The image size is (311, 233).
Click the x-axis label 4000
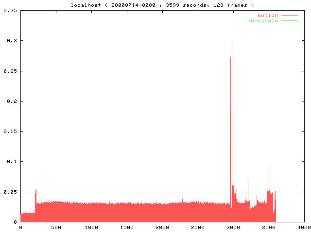[x=303, y=227]
